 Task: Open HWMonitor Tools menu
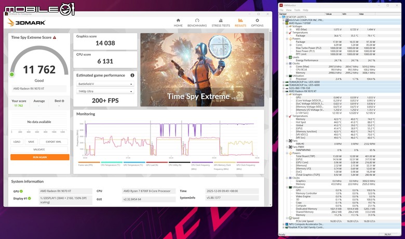pos(298,10)
